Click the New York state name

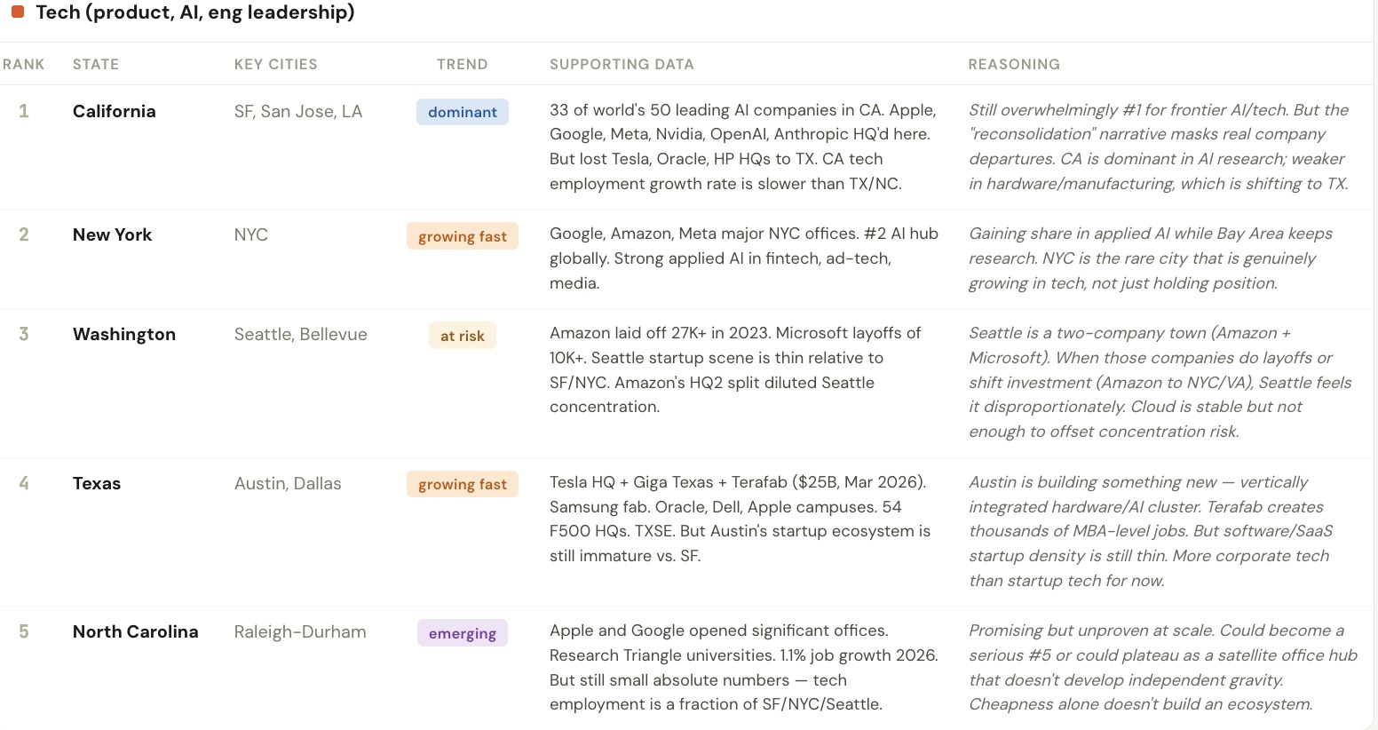point(113,234)
